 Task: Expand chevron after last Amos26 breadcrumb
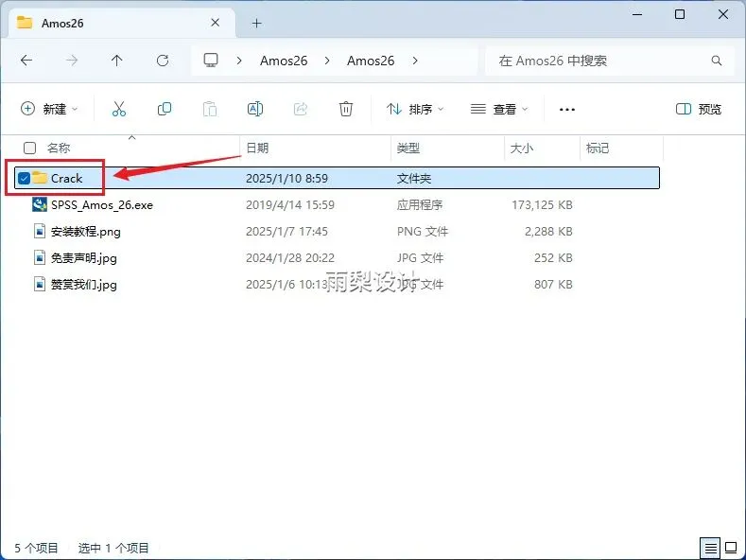coord(415,61)
